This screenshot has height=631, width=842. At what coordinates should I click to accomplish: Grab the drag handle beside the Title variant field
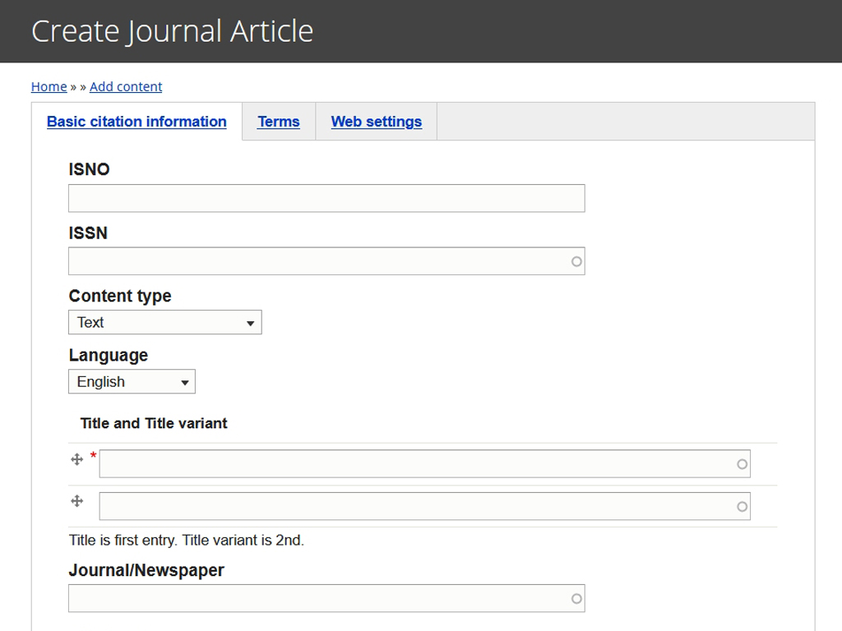[x=78, y=501]
